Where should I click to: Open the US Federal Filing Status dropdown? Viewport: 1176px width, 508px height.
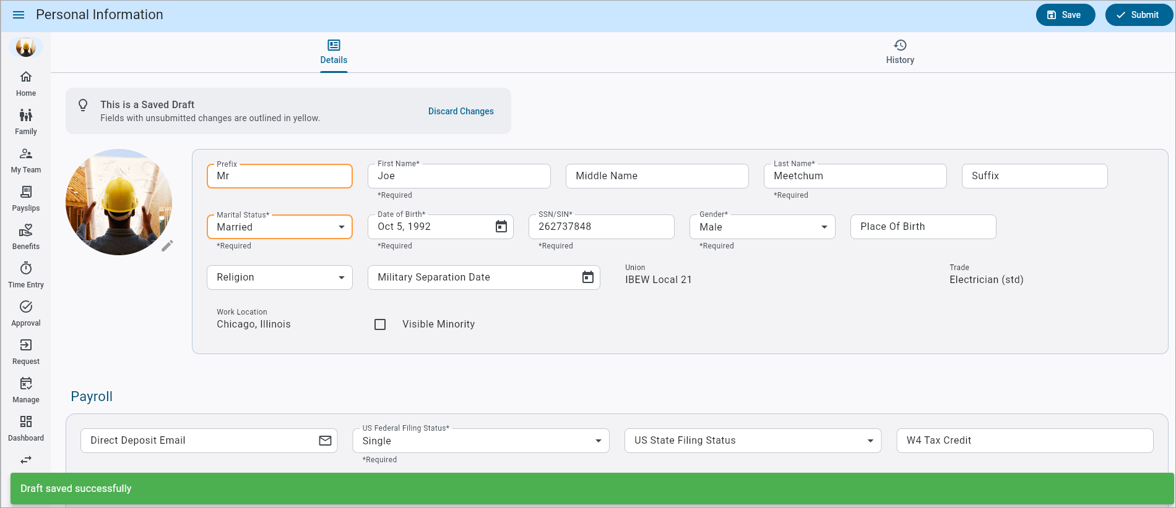coord(598,441)
